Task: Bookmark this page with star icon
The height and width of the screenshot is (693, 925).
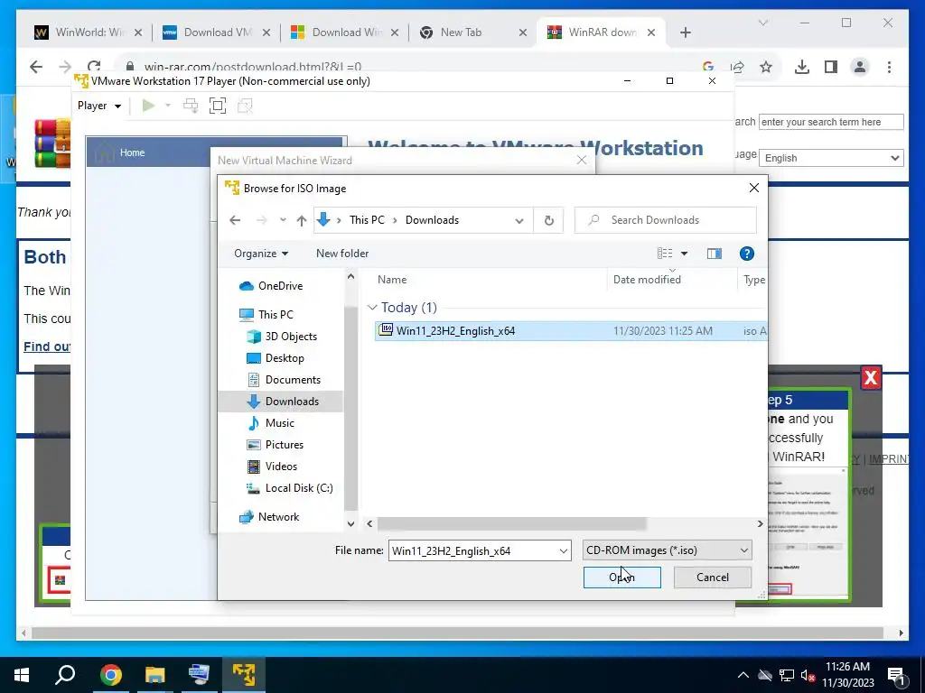Action: (766, 67)
